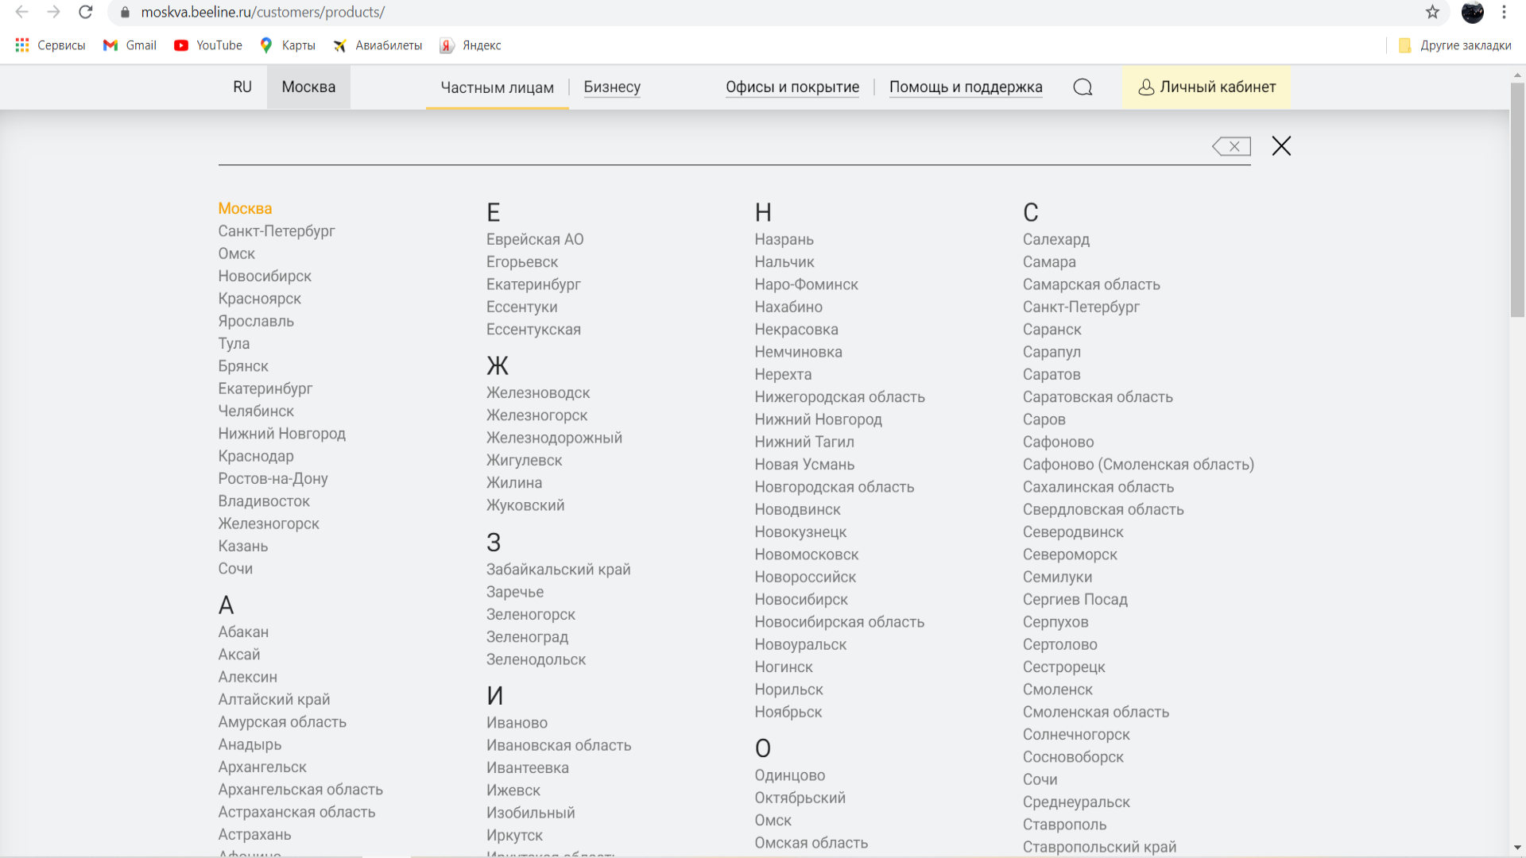Image resolution: width=1526 pixels, height=858 pixels.
Task: Click the site search magnifier icon
Action: [1083, 87]
